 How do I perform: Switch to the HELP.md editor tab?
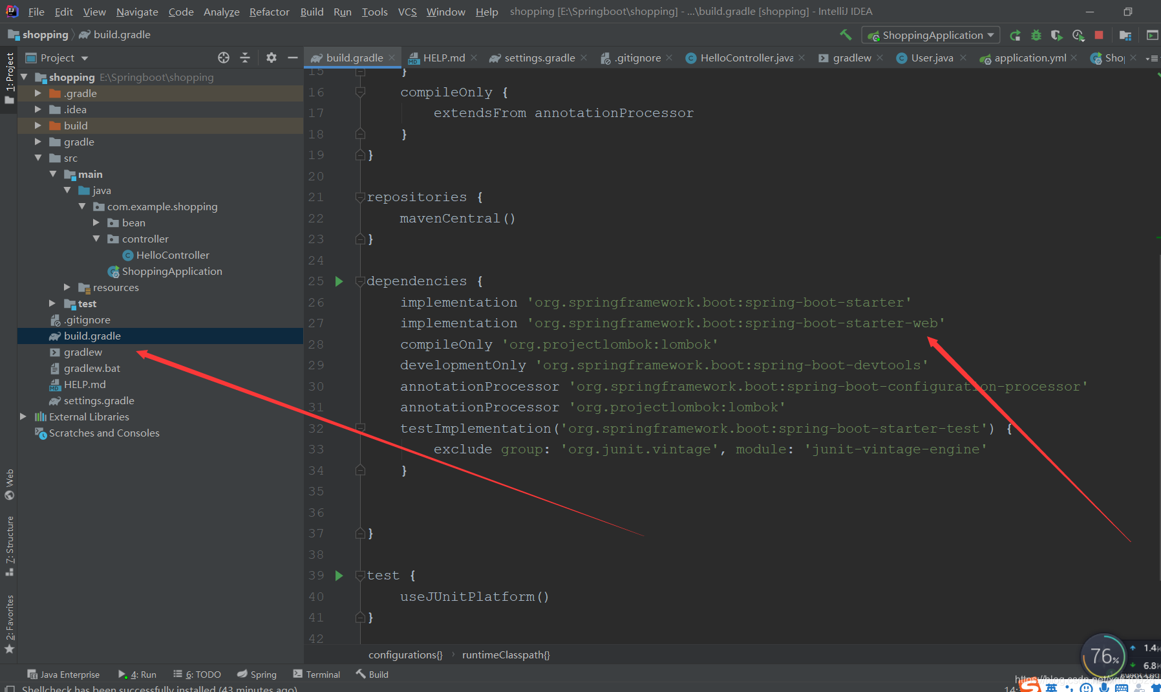coord(443,58)
